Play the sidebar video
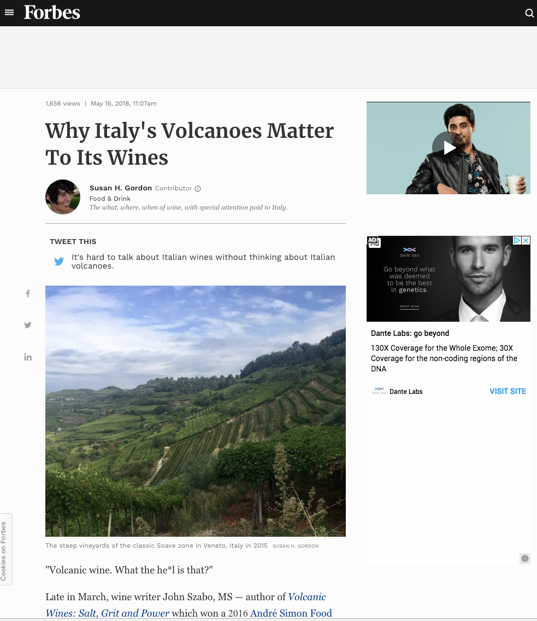Screen dimensions: 537x621 tap(449, 148)
